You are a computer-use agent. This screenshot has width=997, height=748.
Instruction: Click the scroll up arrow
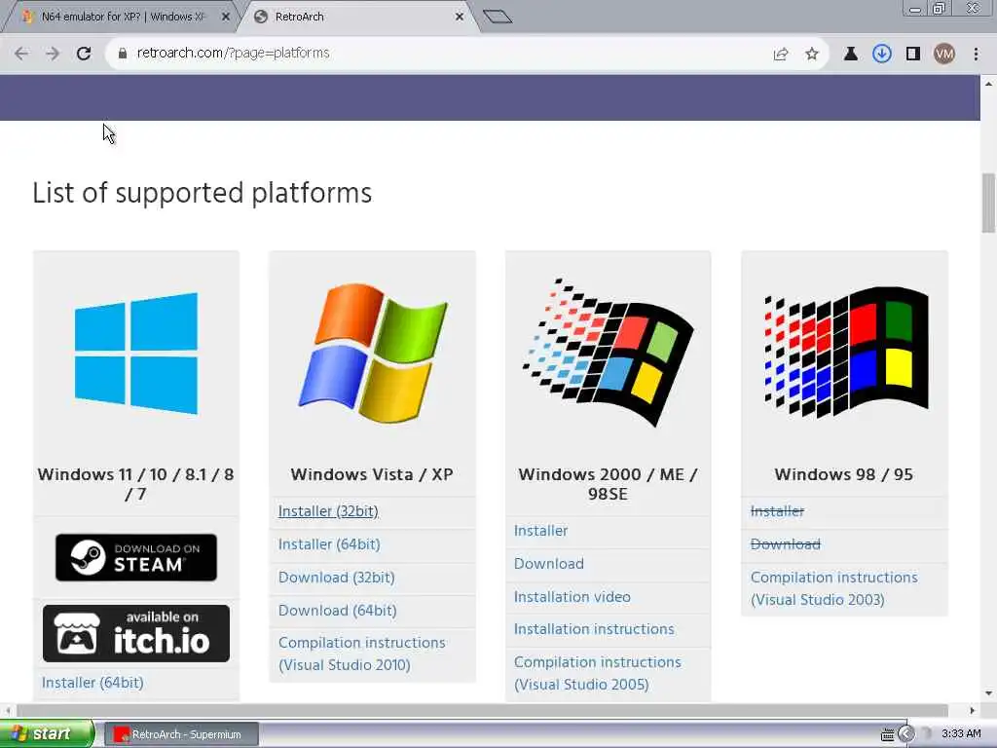[x=989, y=84]
